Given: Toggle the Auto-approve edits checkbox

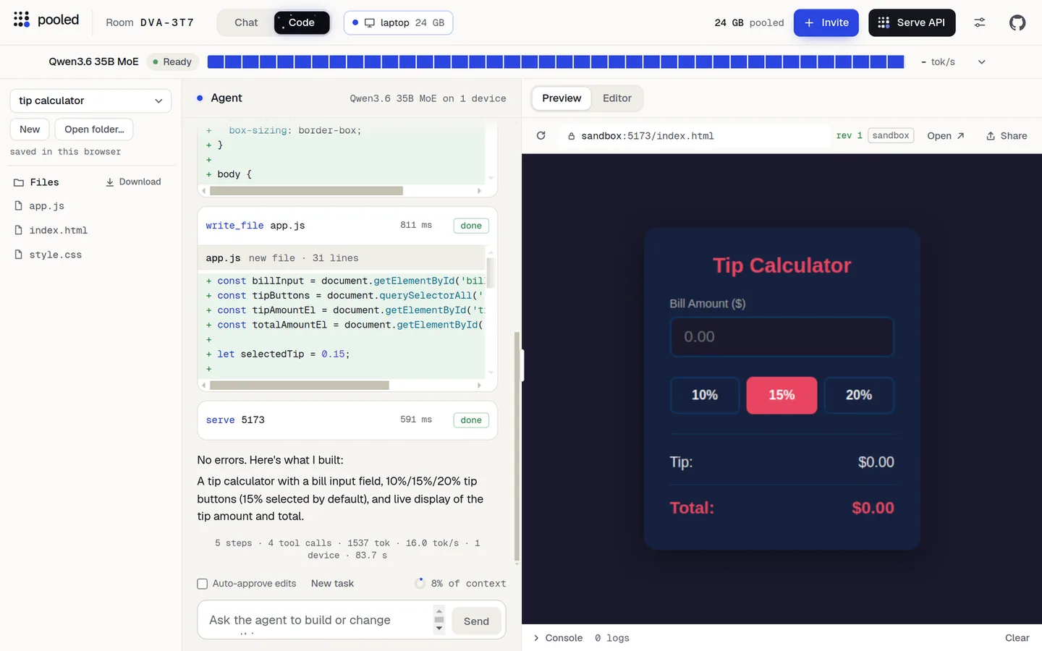Looking at the screenshot, I should (203, 584).
